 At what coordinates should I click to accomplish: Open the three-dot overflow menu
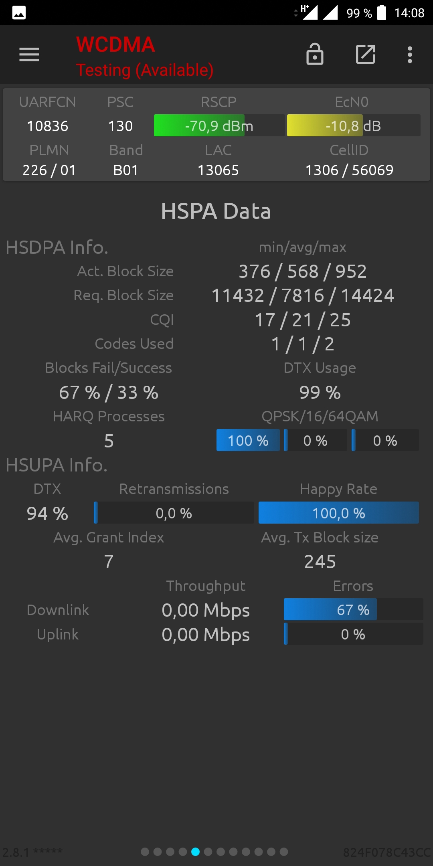tap(410, 55)
